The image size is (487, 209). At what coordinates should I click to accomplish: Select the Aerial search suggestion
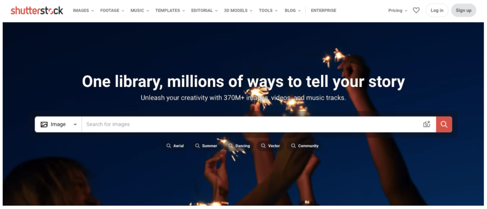[x=175, y=146]
